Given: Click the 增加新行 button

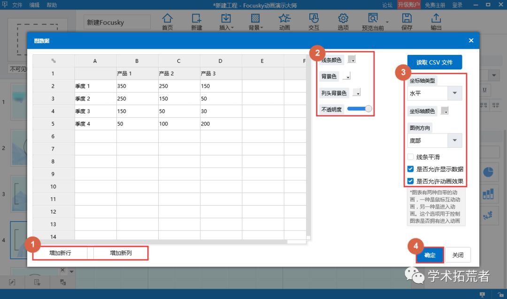Looking at the screenshot, I should pyautogui.click(x=60, y=253).
